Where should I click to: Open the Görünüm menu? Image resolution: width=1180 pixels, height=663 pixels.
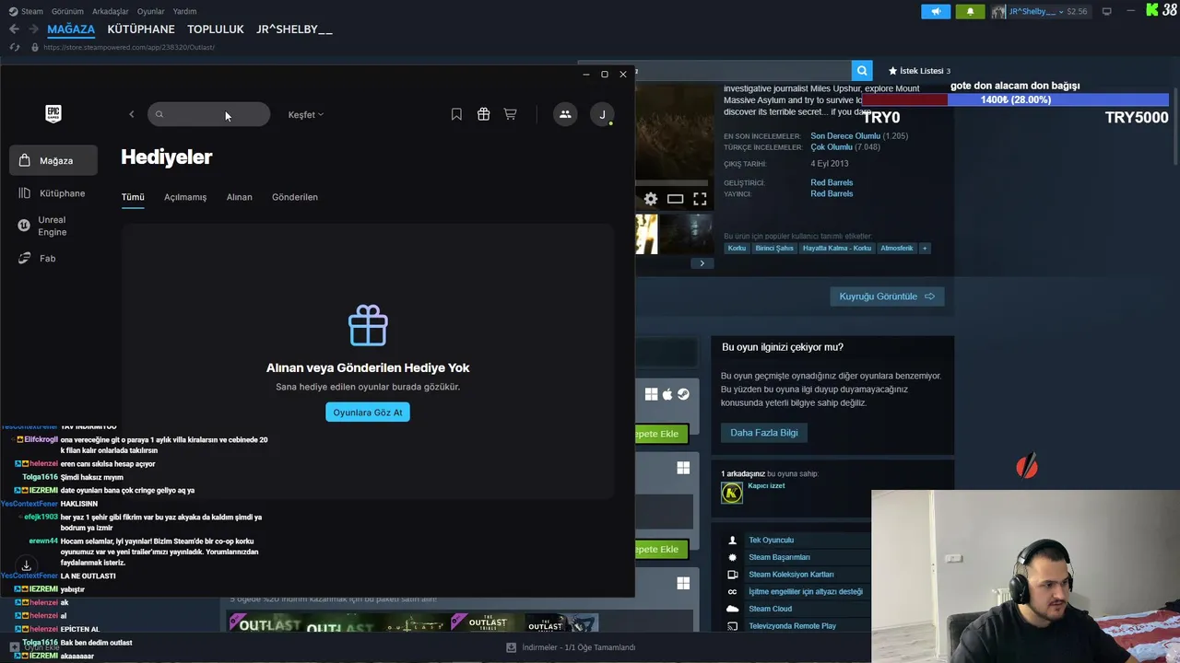[67, 11]
